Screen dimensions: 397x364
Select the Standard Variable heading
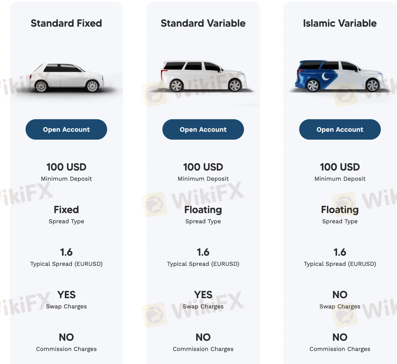203,23
